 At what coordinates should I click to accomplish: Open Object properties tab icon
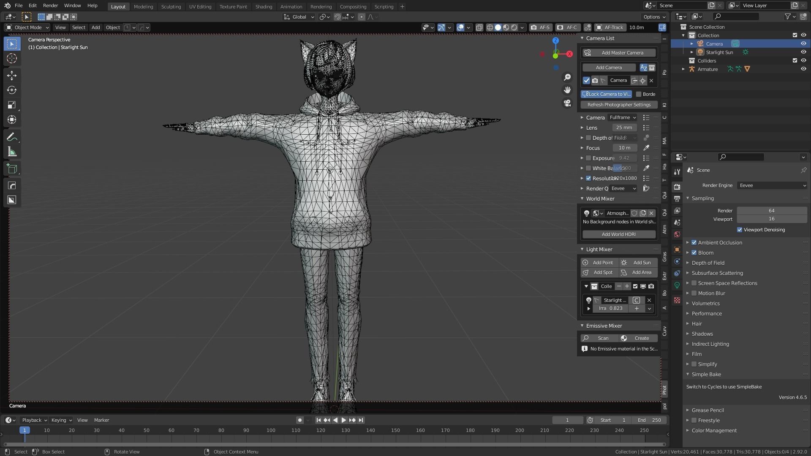point(677,249)
